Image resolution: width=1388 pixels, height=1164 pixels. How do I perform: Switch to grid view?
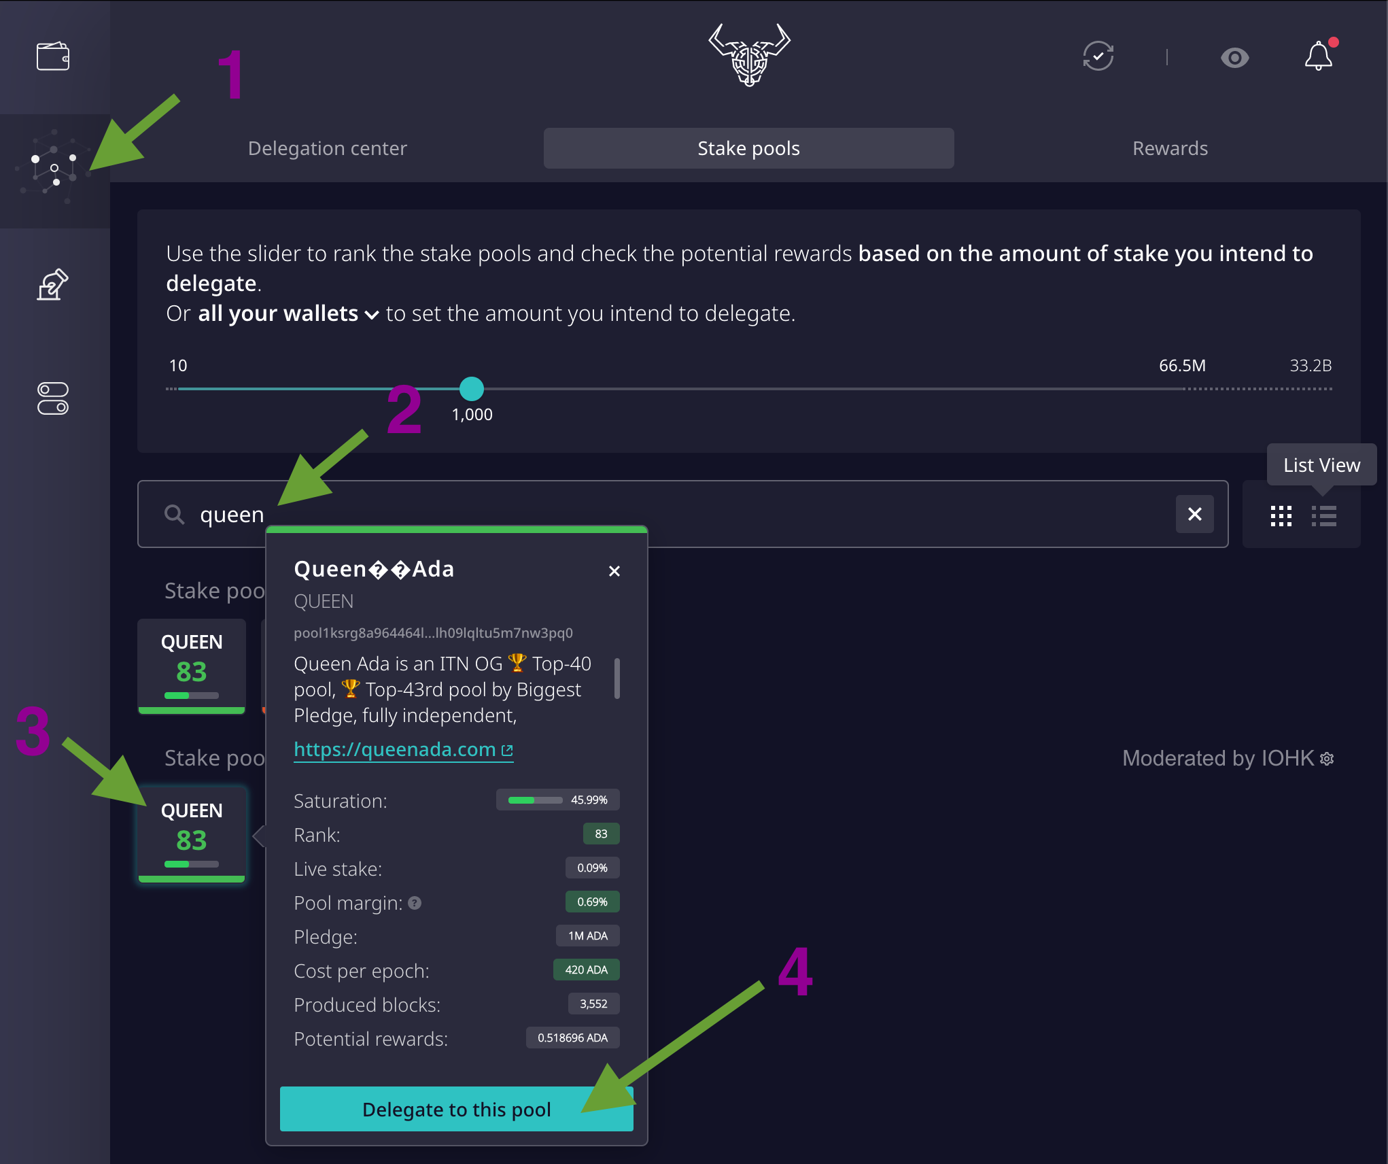click(1281, 516)
